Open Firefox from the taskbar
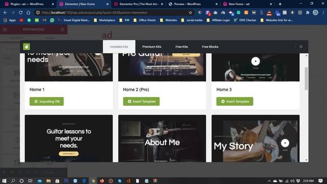 tap(102, 180)
